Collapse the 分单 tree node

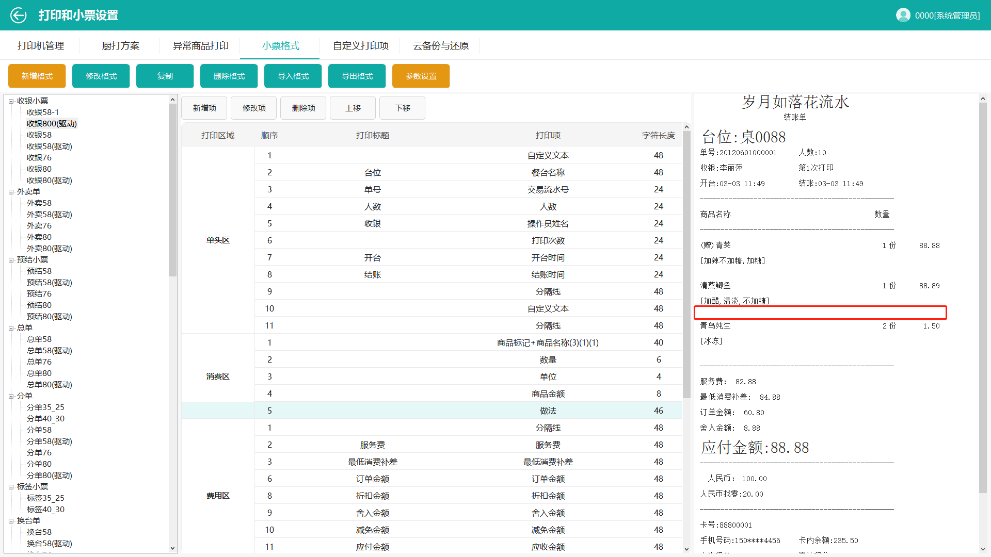point(11,396)
